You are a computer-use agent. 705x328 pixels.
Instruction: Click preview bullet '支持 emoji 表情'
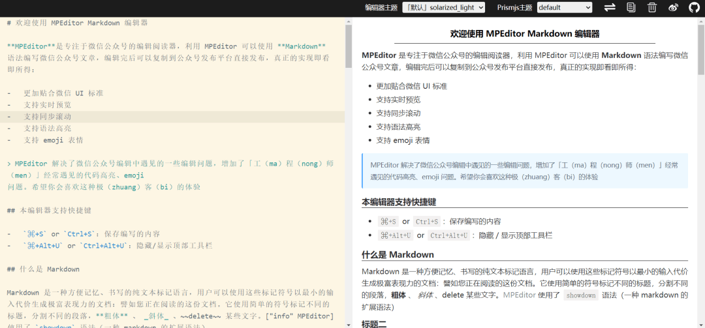403,140
